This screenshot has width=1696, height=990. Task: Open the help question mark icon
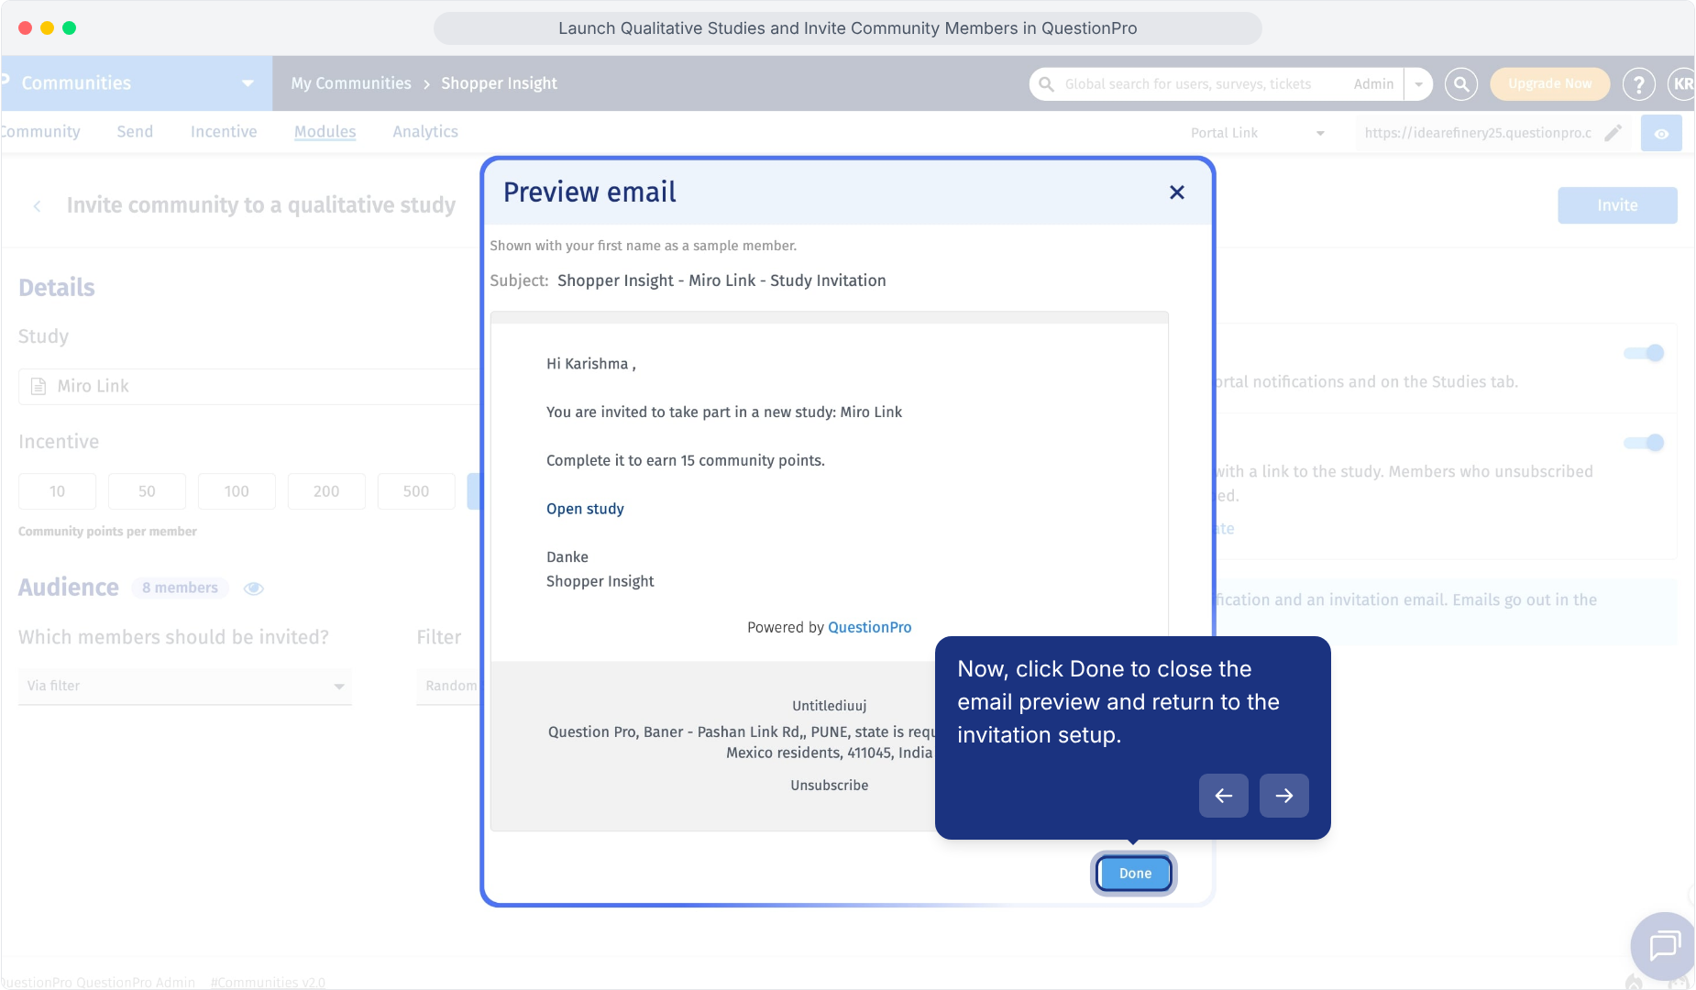pyautogui.click(x=1638, y=84)
